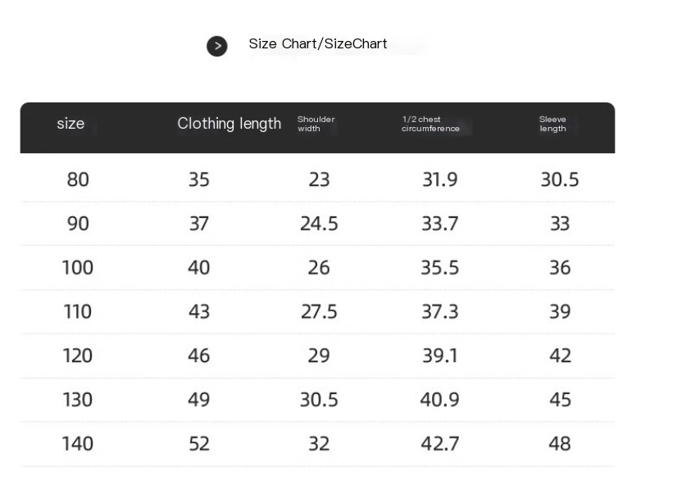Select the size 140 row label
The height and width of the screenshot is (504, 686).
click(x=78, y=444)
